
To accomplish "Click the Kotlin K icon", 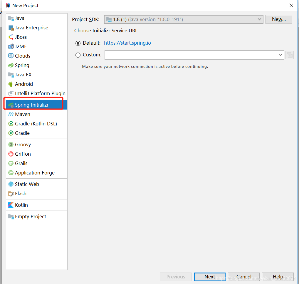I will pyautogui.click(x=11, y=205).
